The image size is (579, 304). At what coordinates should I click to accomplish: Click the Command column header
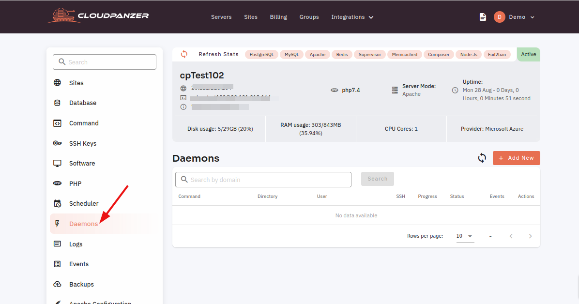pyautogui.click(x=189, y=197)
